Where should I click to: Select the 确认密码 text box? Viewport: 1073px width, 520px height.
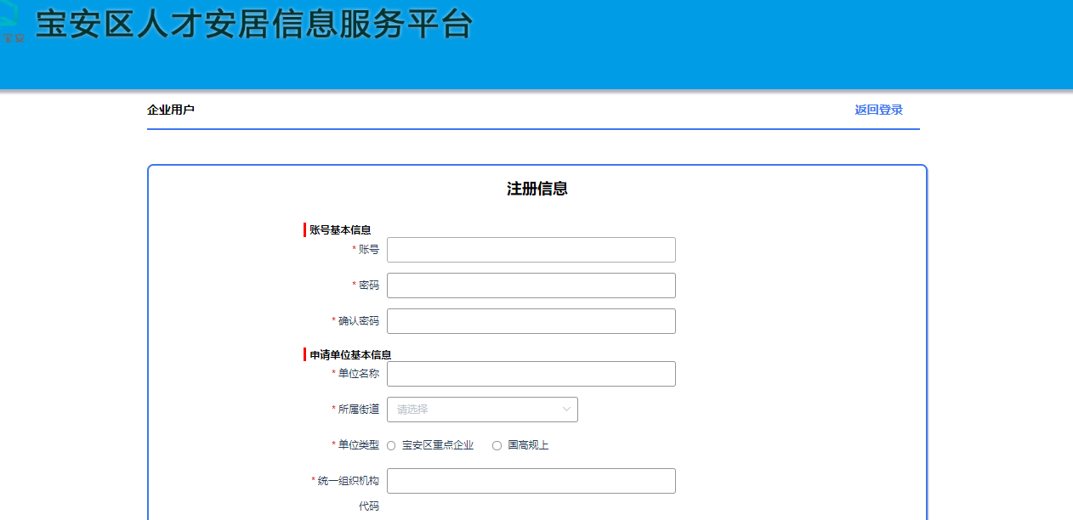coord(531,321)
